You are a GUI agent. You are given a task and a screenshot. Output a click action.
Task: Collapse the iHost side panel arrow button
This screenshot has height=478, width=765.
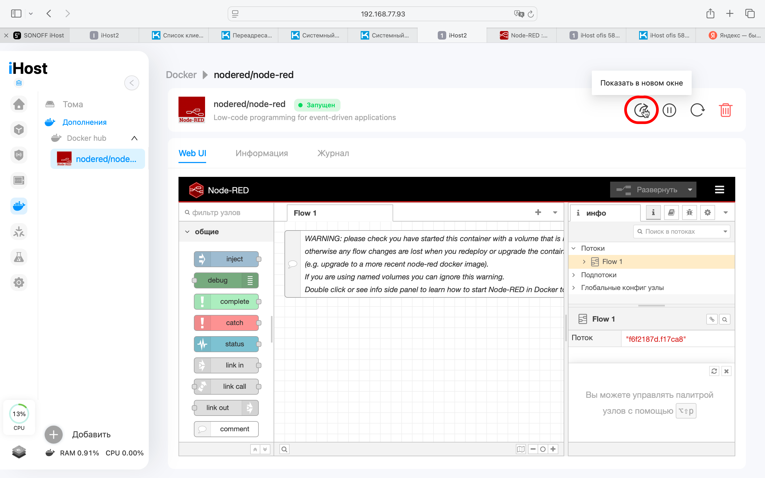pyautogui.click(x=131, y=83)
